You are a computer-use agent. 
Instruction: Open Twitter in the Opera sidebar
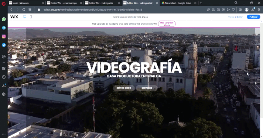click(4, 45)
